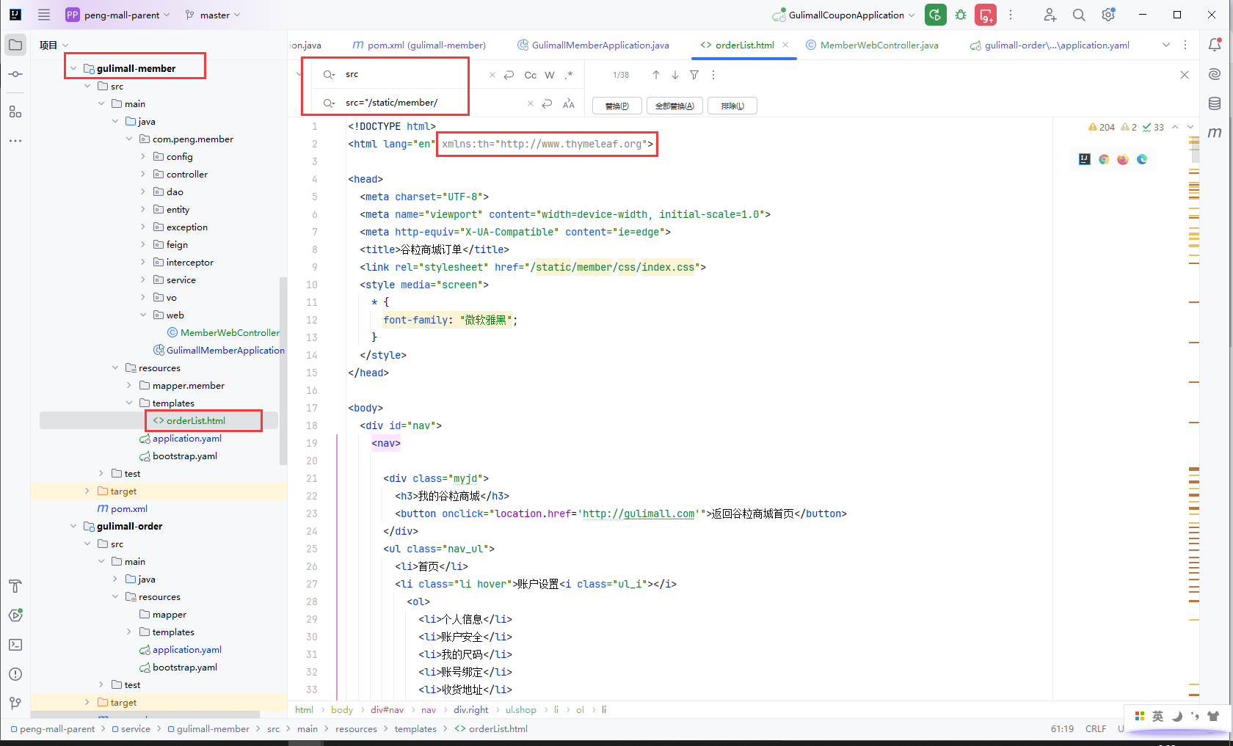The width and height of the screenshot is (1233, 746).
Task: Open the peng-mall-parent project dropdown
Action: (118, 15)
